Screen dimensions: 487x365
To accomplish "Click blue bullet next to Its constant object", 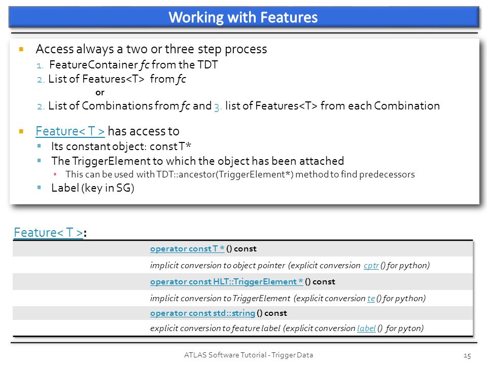I will (39, 145).
